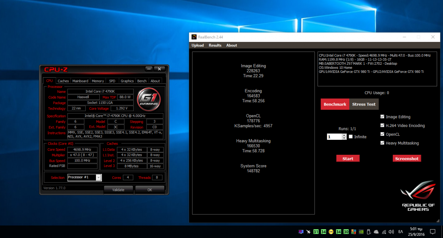Click the Start button in RealBench
This screenshot has width=443, height=238.
tap(348, 159)
